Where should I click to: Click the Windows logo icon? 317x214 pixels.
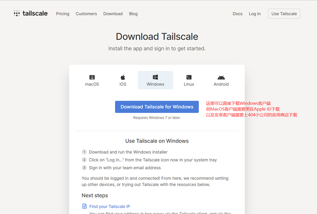(x=155, y=77)
